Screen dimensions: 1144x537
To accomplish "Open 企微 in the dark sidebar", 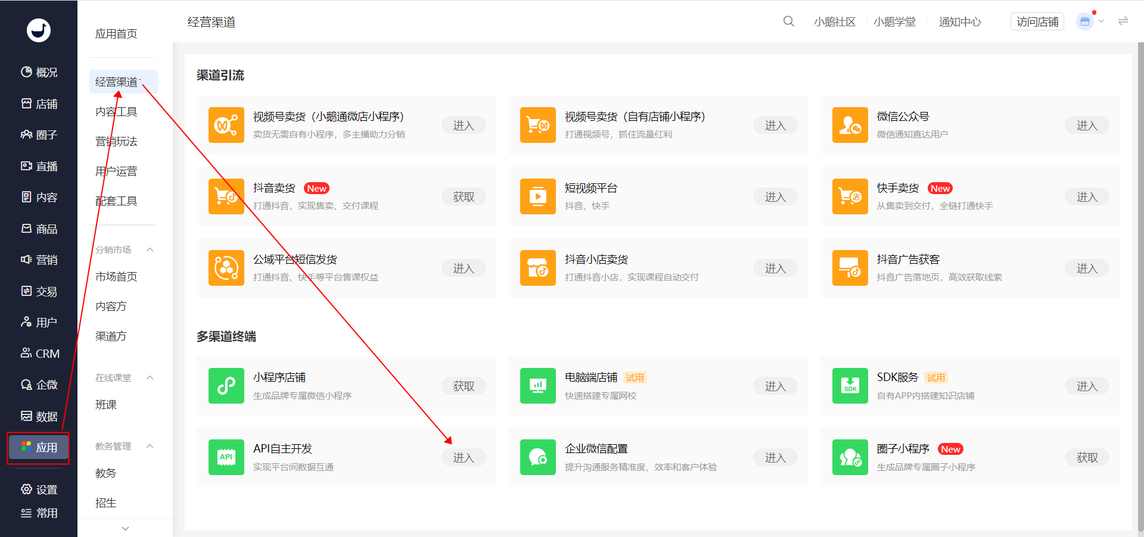I will (x=39, y=385).
